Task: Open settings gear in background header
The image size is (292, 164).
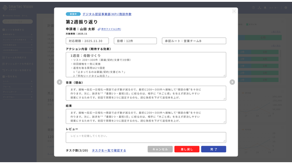Action: (x=286, y=8)
